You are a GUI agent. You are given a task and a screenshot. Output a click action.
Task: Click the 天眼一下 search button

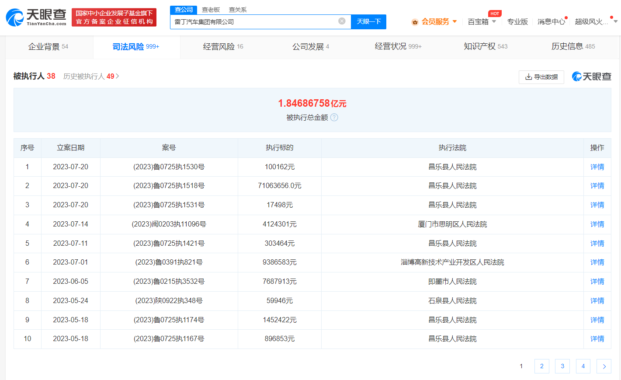[x=368, y=21]
